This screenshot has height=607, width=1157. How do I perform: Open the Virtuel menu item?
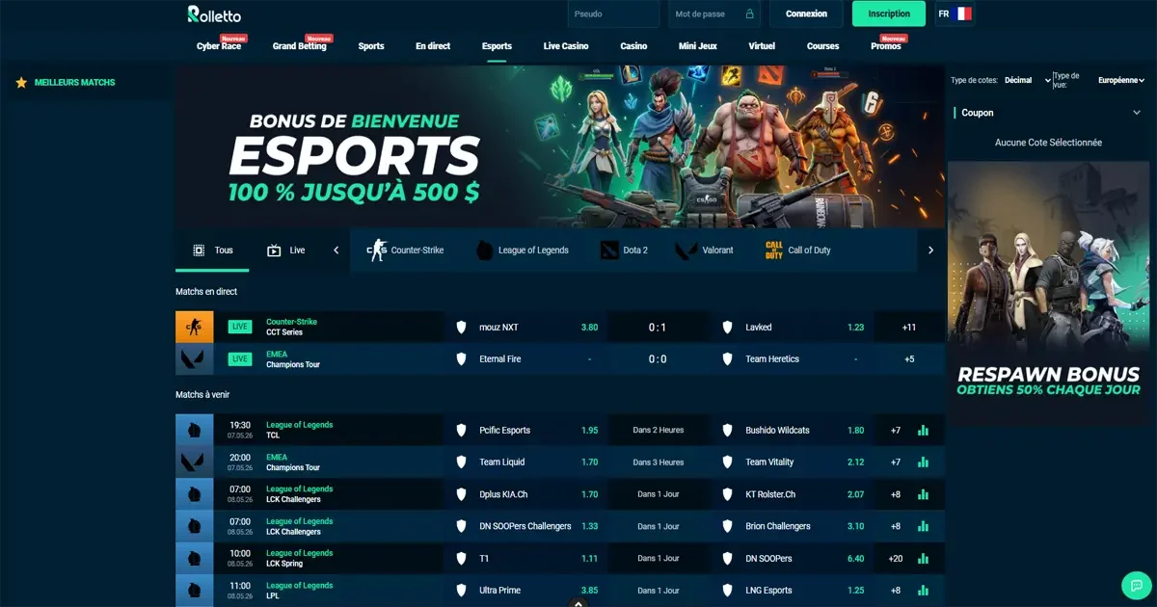[762, 46]
